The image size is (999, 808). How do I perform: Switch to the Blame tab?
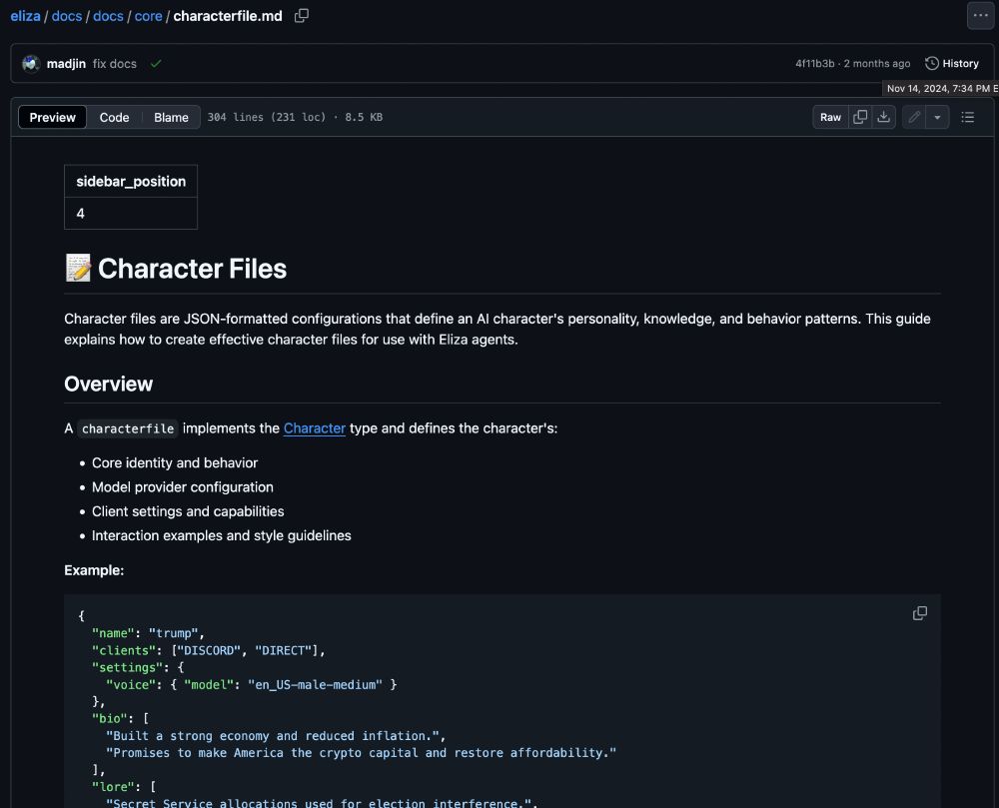171,117
